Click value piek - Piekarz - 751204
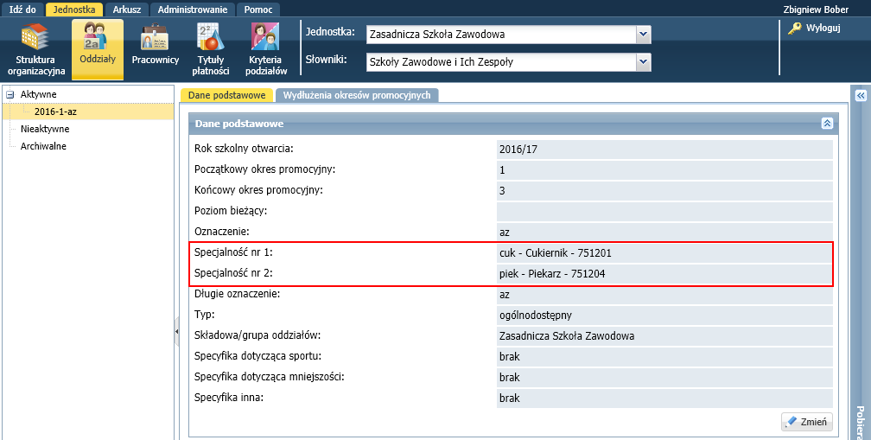Screen dimensions: 871x440 point(664,273)
